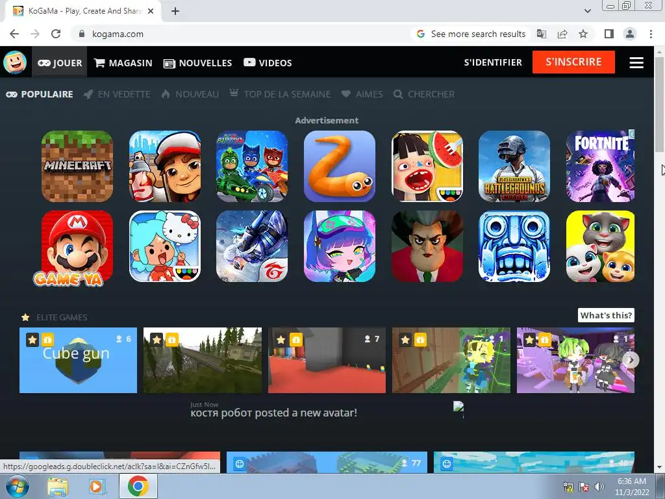
Task: Open the Talking Tom Friends ad icon
Action: tap(601, 246)
